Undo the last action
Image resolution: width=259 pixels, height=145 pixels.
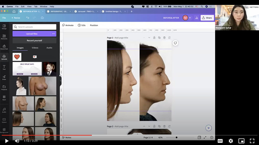(28, 18)
